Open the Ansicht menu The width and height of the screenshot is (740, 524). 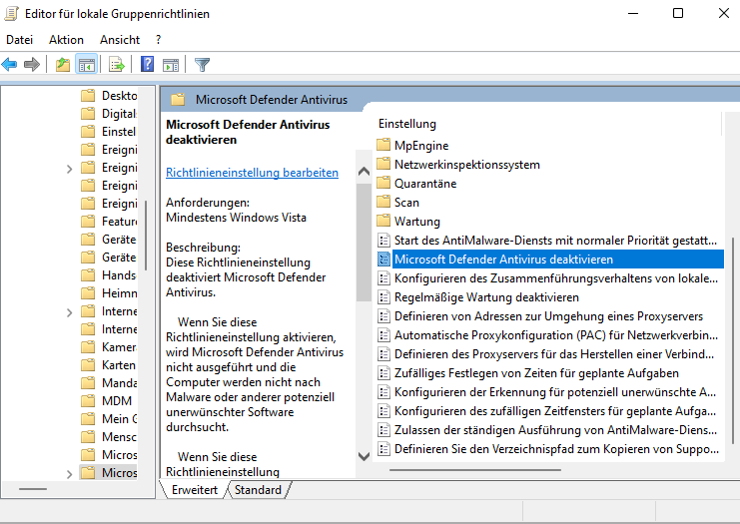coord(120,40)
